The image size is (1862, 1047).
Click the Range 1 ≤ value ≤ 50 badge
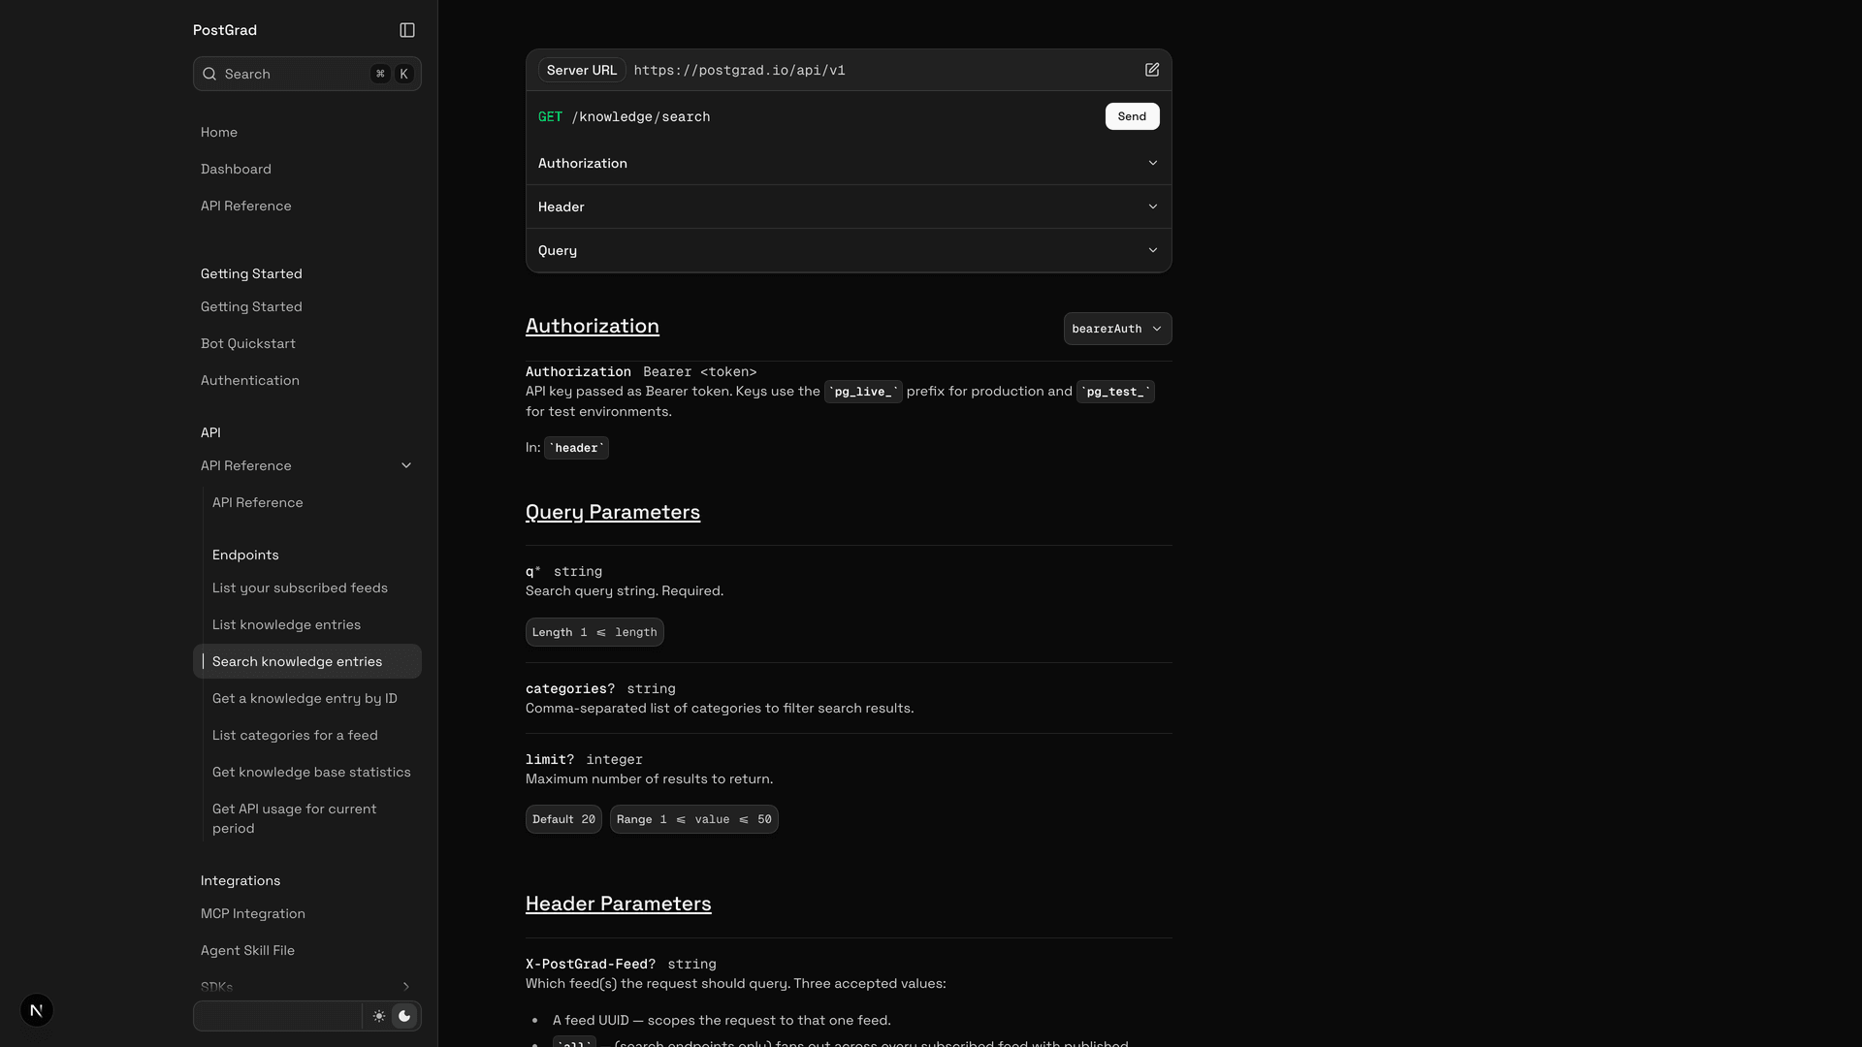pos(694,819)
